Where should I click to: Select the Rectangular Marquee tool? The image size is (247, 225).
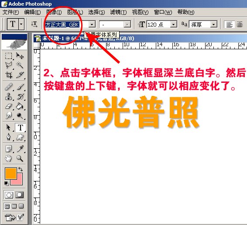coord(8,56)
